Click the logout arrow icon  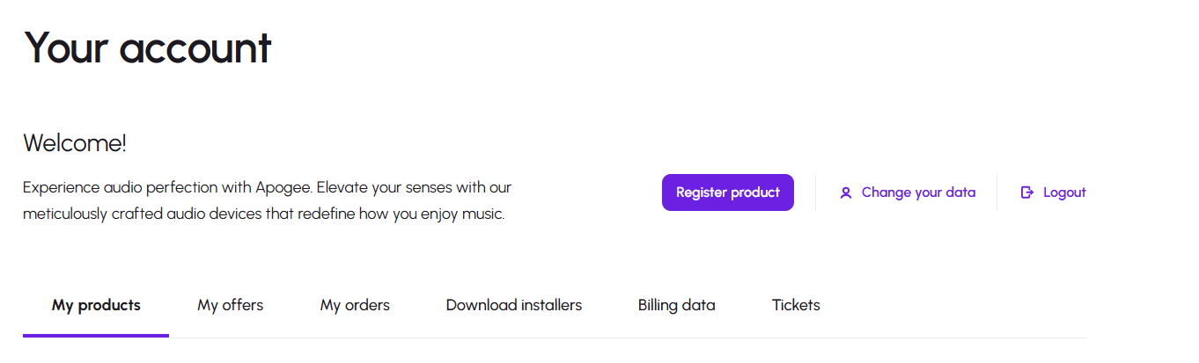tap(1026, 192)
